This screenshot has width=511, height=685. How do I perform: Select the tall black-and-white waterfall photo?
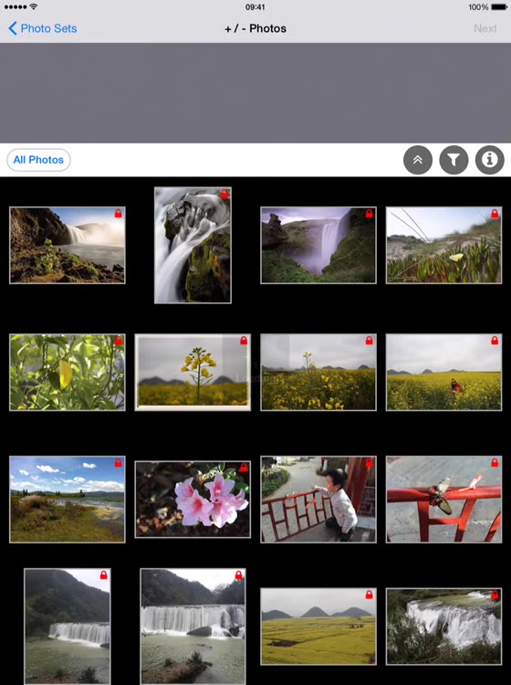(x=193, y=245)
